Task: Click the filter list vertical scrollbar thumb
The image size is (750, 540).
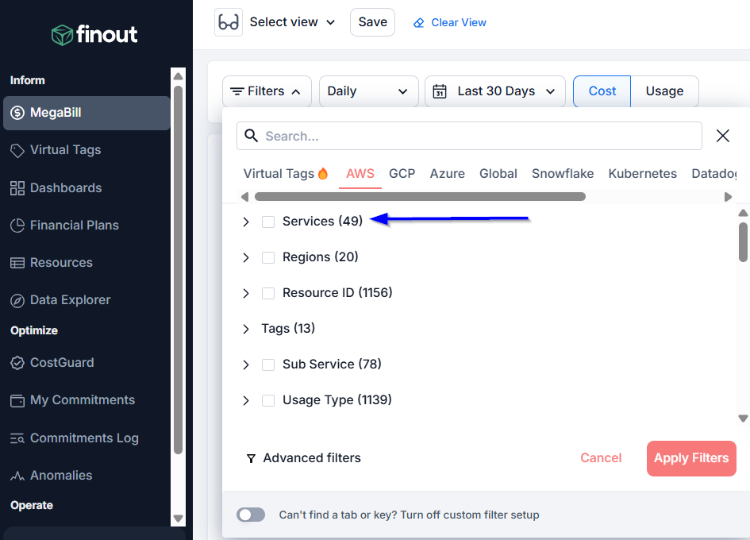Action: 743,242
